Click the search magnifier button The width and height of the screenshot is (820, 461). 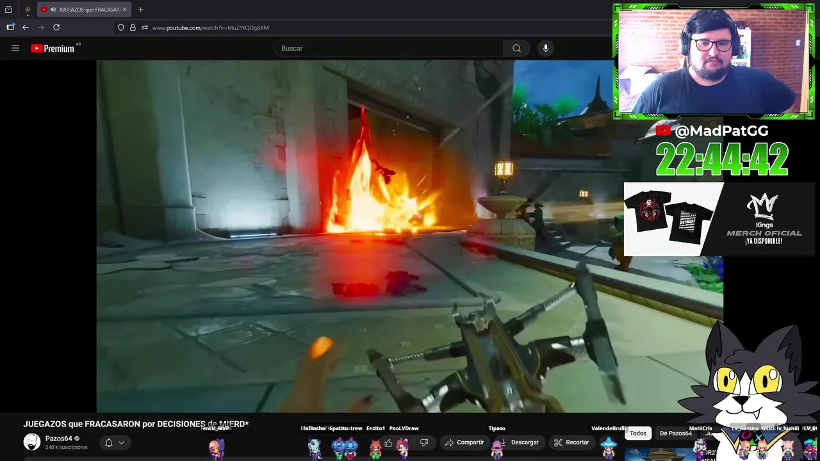[516, 48]
